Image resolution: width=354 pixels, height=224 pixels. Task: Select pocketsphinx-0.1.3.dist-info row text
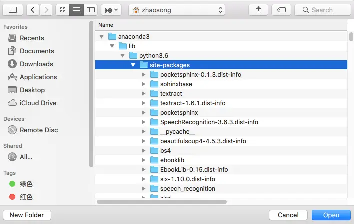(201, 75)
